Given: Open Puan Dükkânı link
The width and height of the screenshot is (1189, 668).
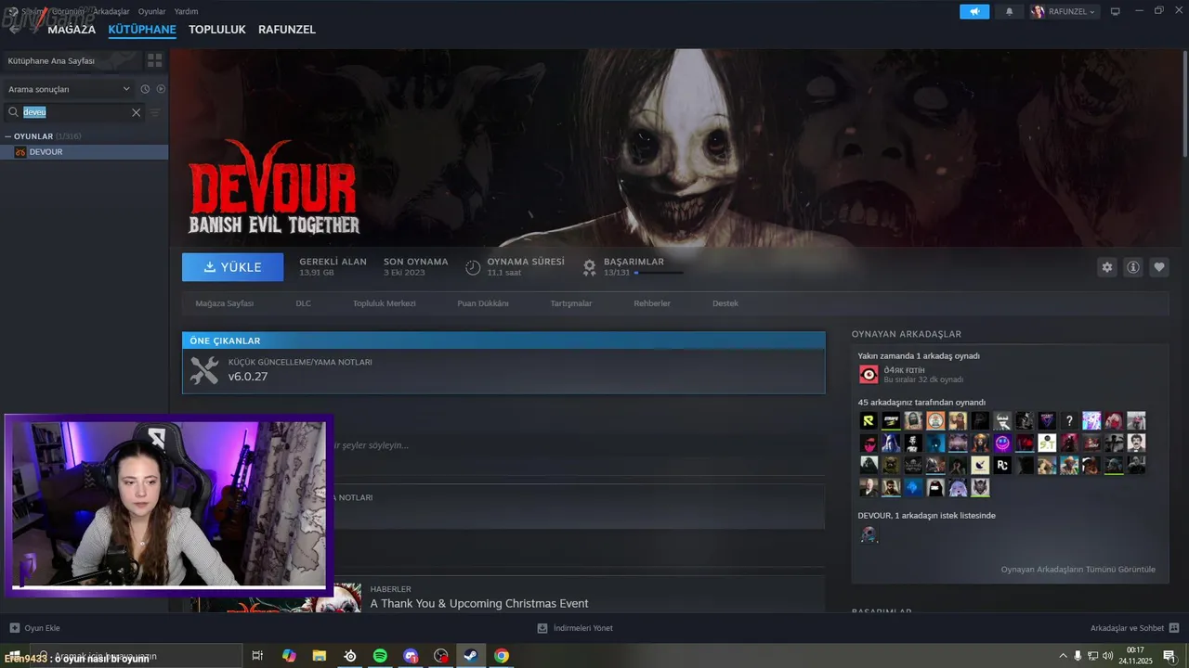Looking at the screenshot, I should (483, 303).
